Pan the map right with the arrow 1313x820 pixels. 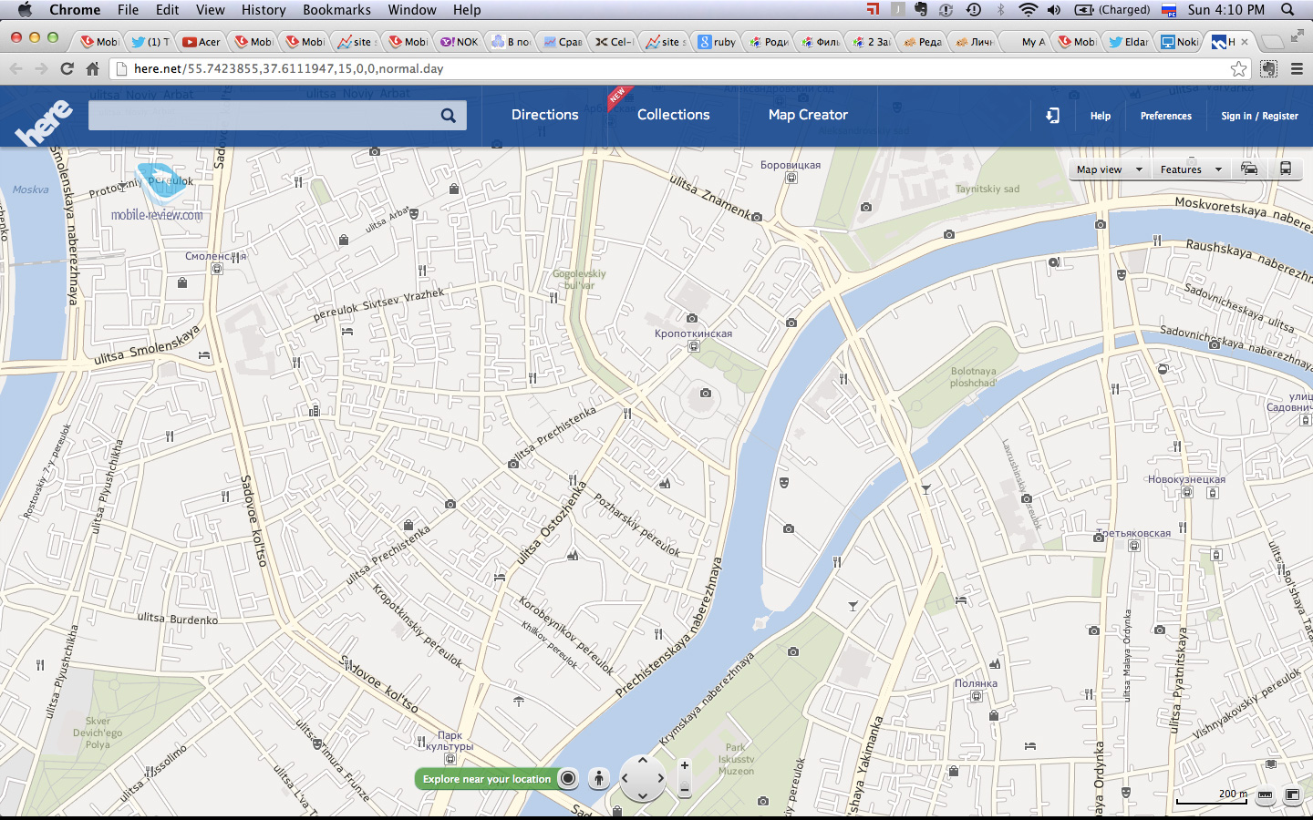tap(660, 778)
